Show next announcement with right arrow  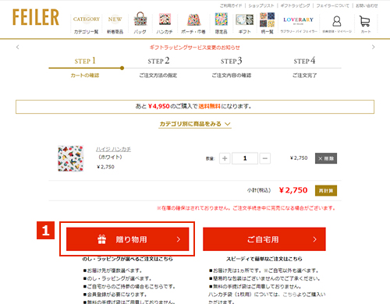tap(374, 47)
